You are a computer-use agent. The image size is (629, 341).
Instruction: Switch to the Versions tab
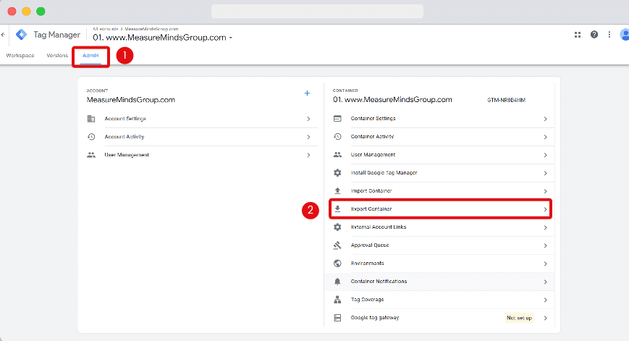pos(57,55)
